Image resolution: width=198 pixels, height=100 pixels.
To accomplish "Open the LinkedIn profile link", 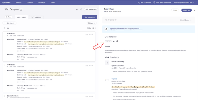I will [113, 41].
